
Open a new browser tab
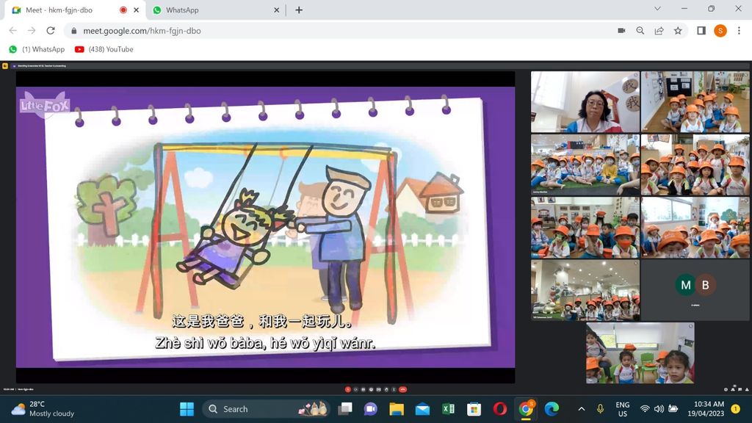pyautogui.click(x=299, y=10)
